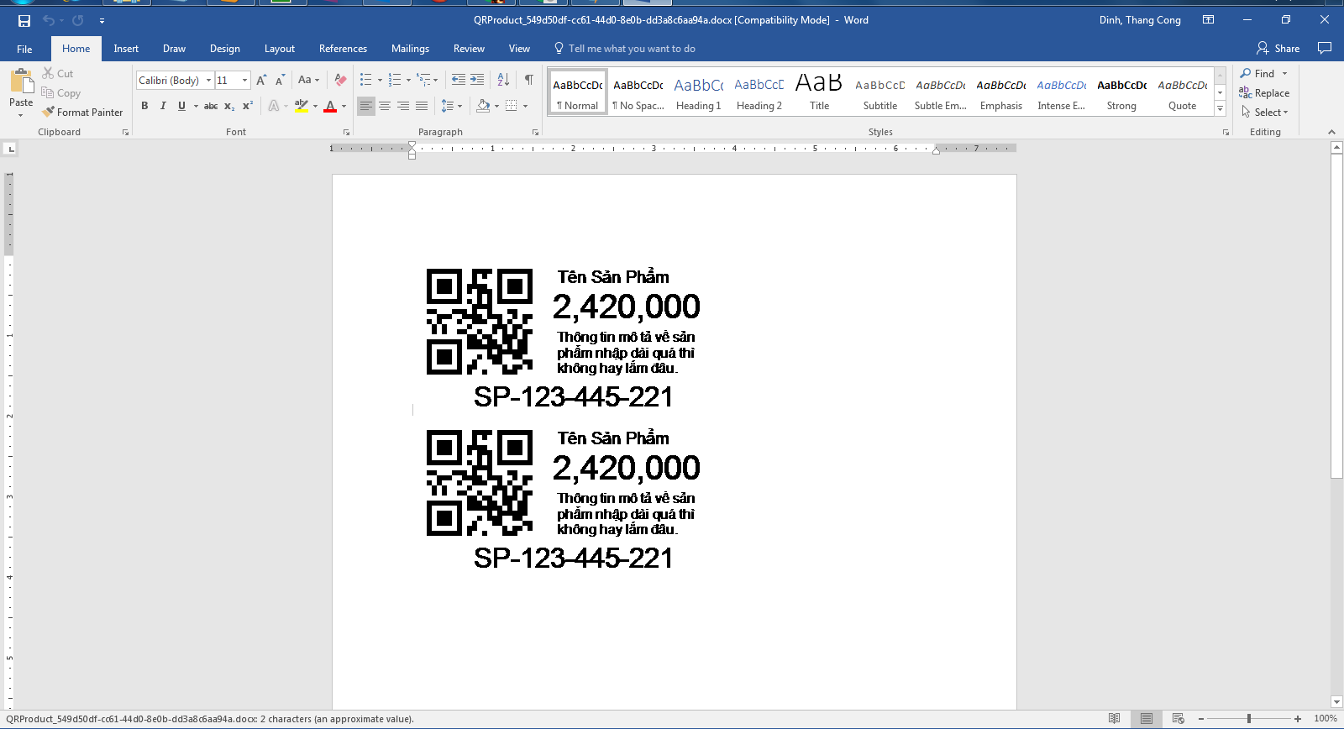The image size is (1344, 729).
Task: Create a multilevel list
Action: pos(424,80)
